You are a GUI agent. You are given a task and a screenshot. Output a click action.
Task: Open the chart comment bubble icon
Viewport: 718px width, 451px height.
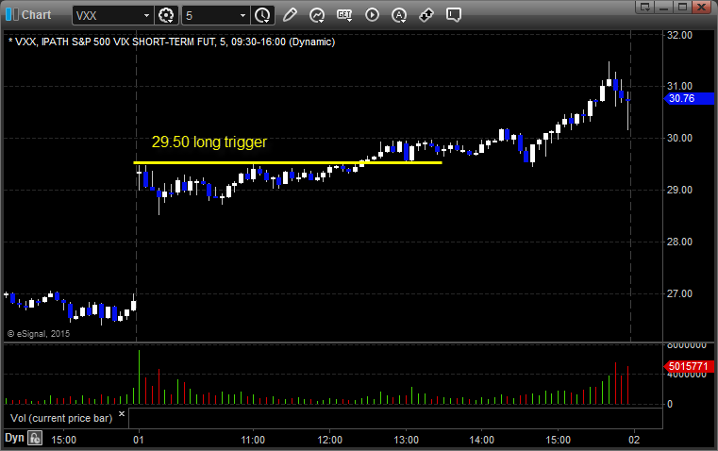(x=454, y=15)
